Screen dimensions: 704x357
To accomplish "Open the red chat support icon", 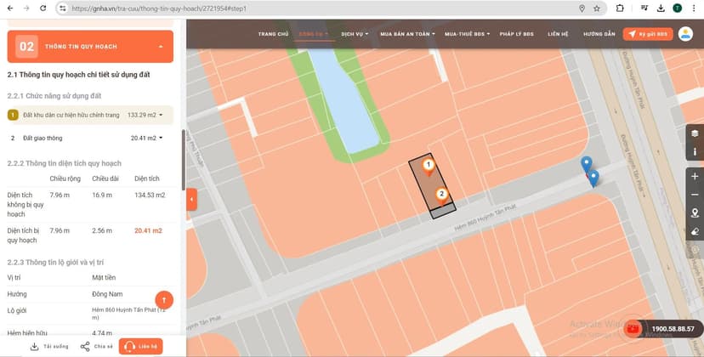I will coord(633,329).
